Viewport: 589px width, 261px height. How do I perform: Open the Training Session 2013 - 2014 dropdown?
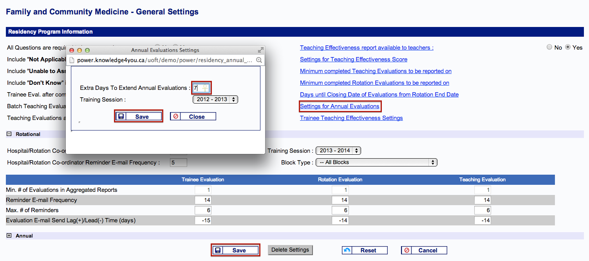pyautogui.click(x=338, y=150)
